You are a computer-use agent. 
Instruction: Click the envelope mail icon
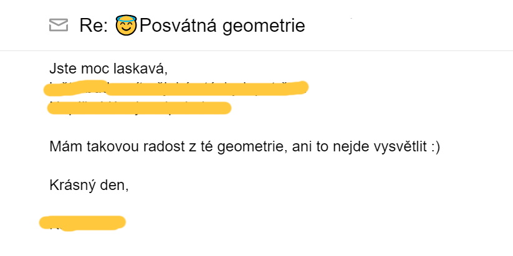point(59,25)
